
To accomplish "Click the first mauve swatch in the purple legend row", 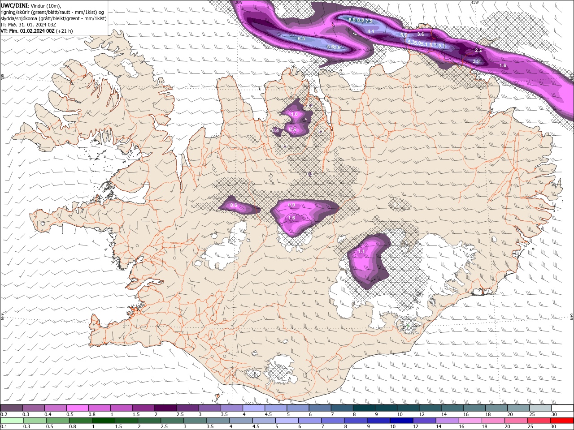I will click(x=11, y=408).
